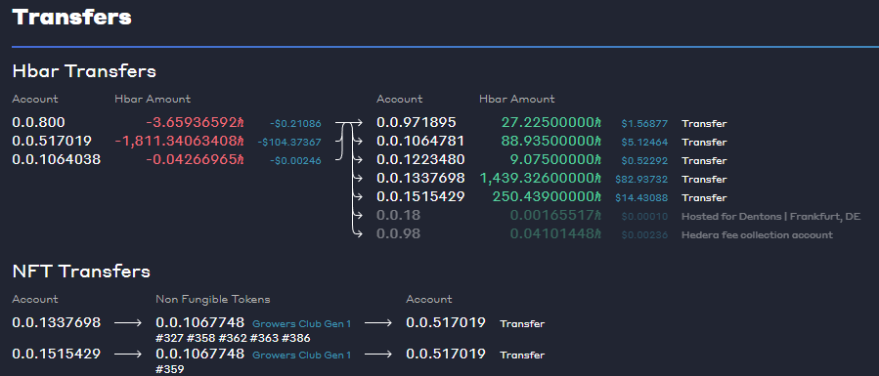Open node account 0.0.18

pos(399,215)
